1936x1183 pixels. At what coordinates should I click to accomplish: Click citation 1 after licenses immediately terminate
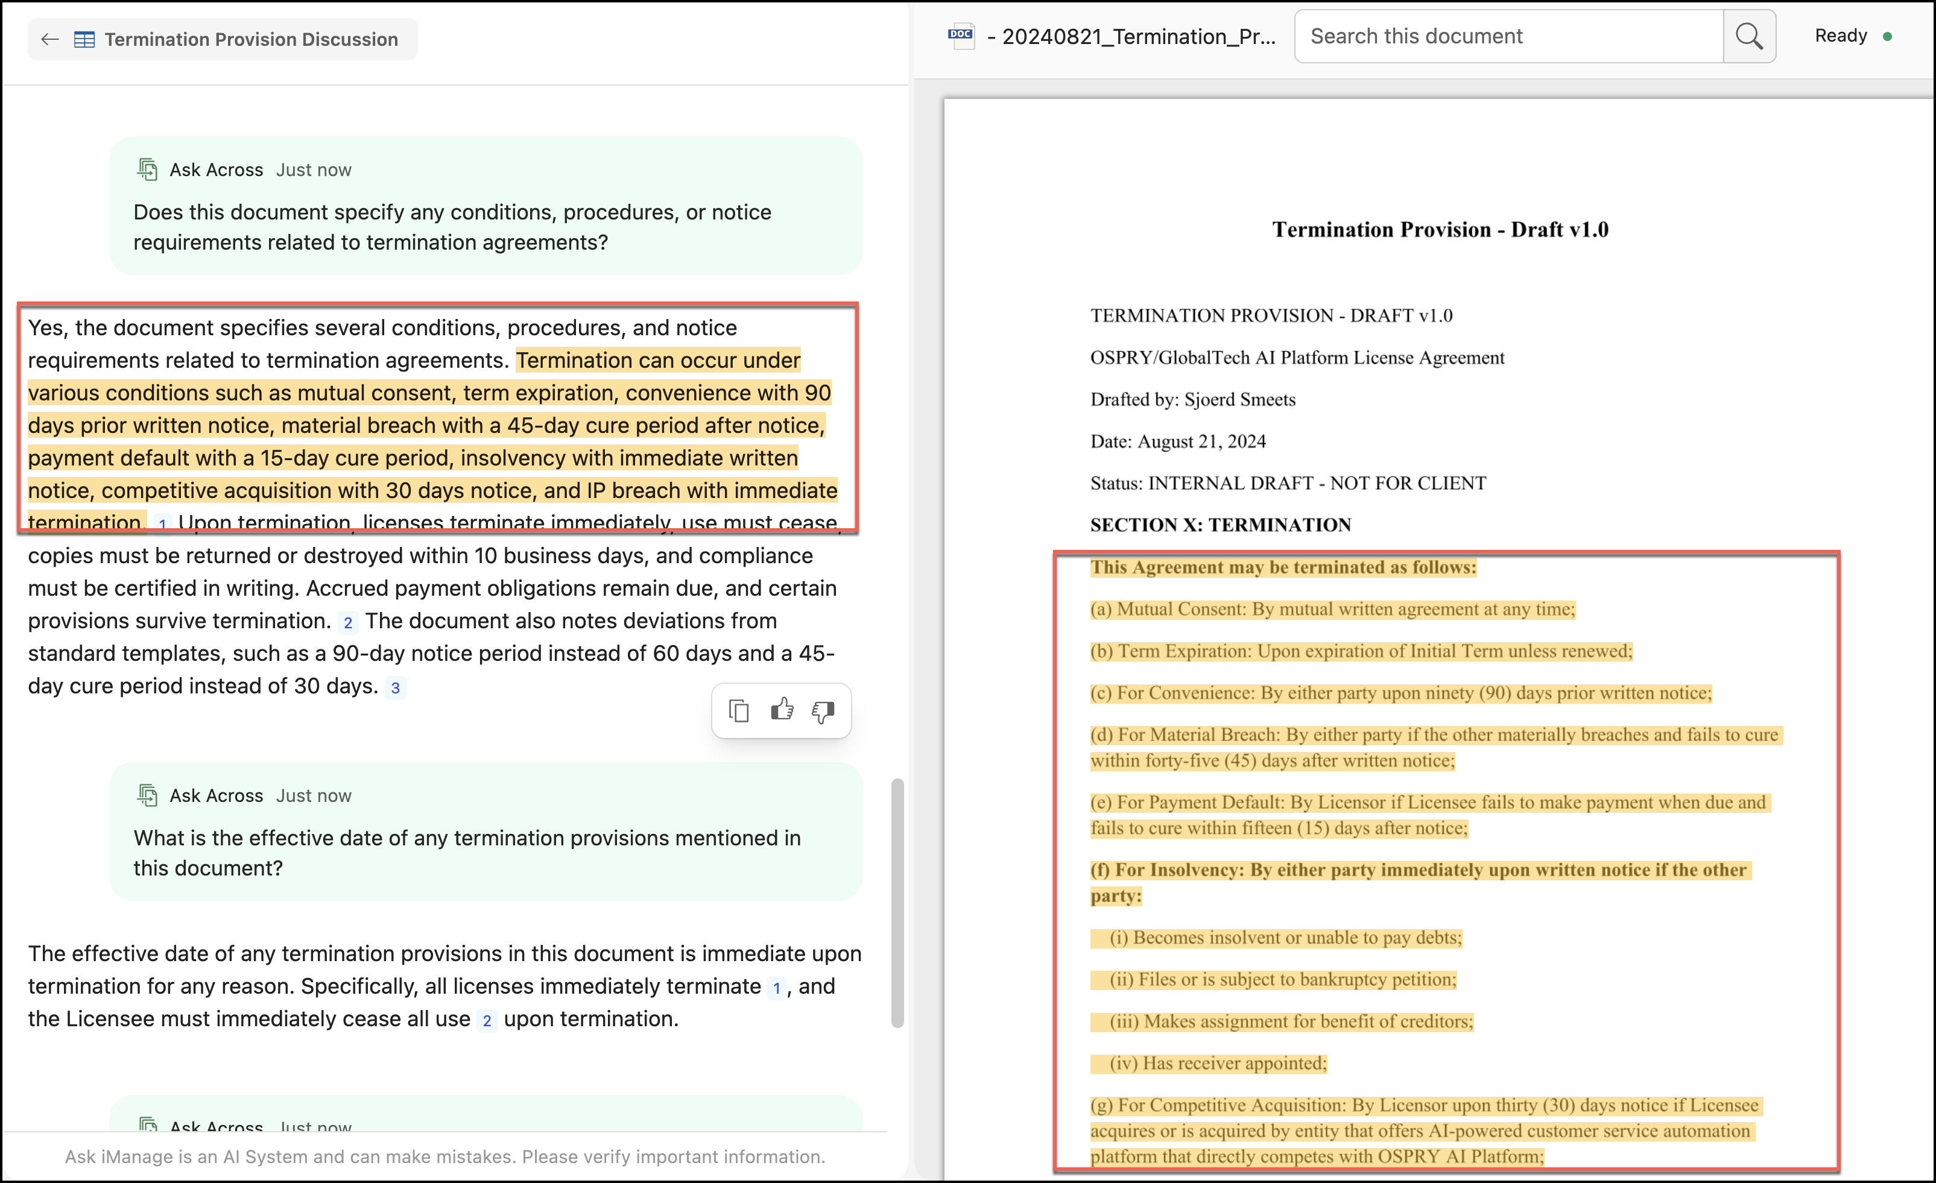(x=776, y=988)
